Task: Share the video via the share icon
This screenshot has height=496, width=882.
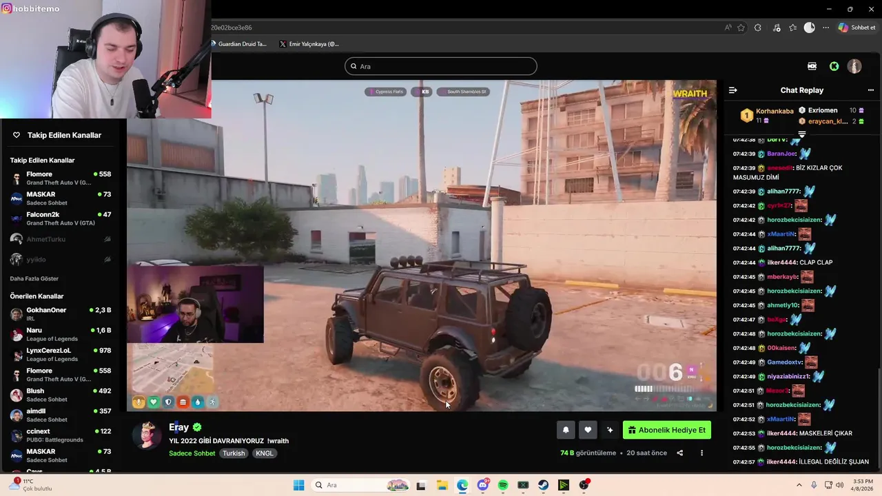Action: click(680, 453)
